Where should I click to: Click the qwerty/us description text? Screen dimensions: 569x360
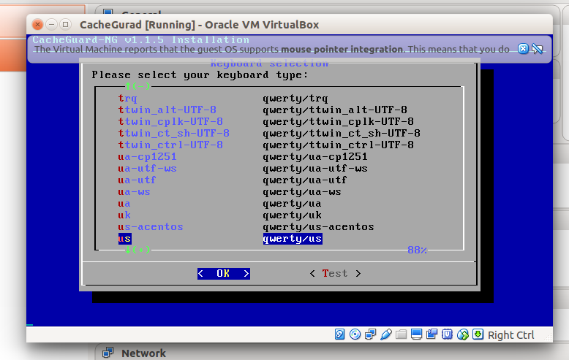pyautogui.click(x=293, y=239)
